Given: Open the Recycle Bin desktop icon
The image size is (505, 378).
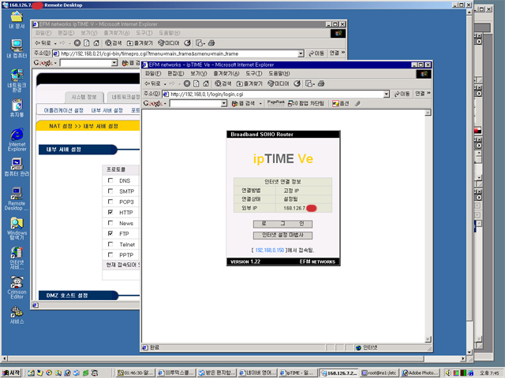Looking at the screenshot, I should click(x=17, y=108).
